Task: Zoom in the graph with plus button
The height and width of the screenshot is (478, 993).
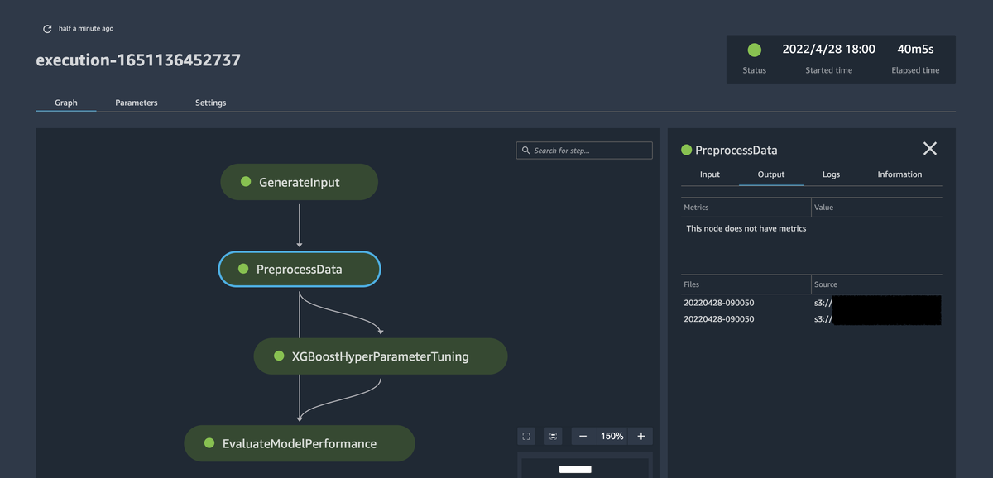Action: [640, 436]
